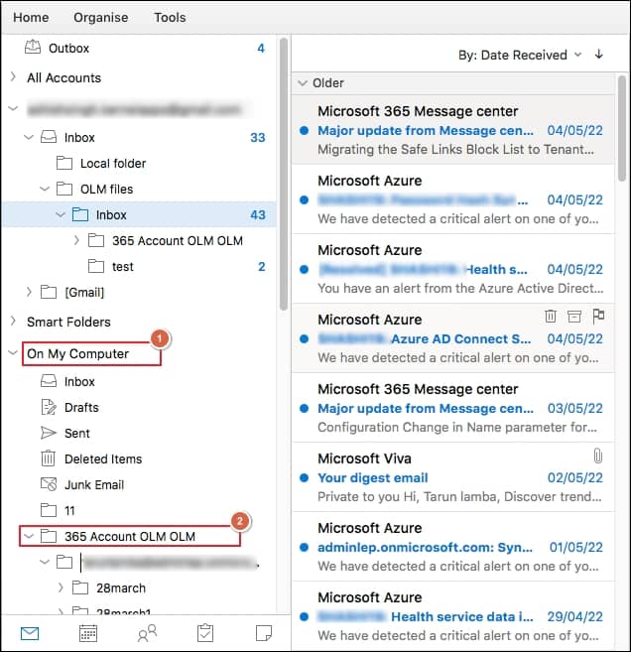Click the Inbox tray icon under On My Computer
The width and height of the screenshot is (631, 652).
coord(49,381)
